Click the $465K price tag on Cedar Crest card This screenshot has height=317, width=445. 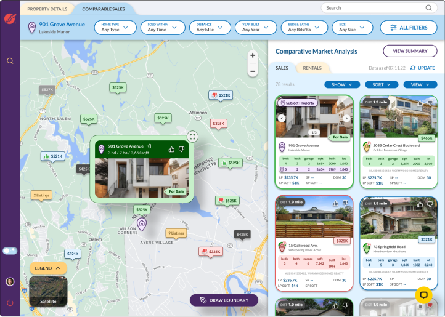point(427,138)
